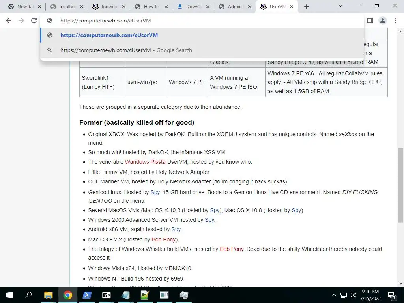Close the How to tab

point(166,7)
